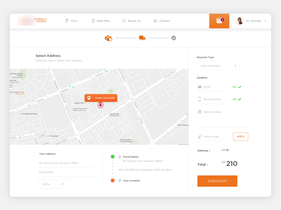Click the delivery notes icon
Viewport: 281px width, 210px height.
[200, 112]
